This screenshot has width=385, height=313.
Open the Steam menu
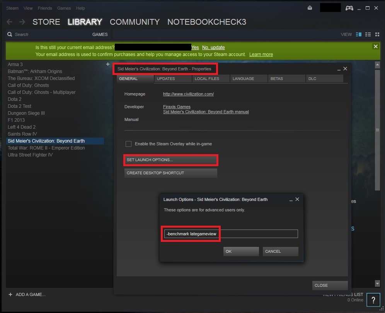[12, 8]
